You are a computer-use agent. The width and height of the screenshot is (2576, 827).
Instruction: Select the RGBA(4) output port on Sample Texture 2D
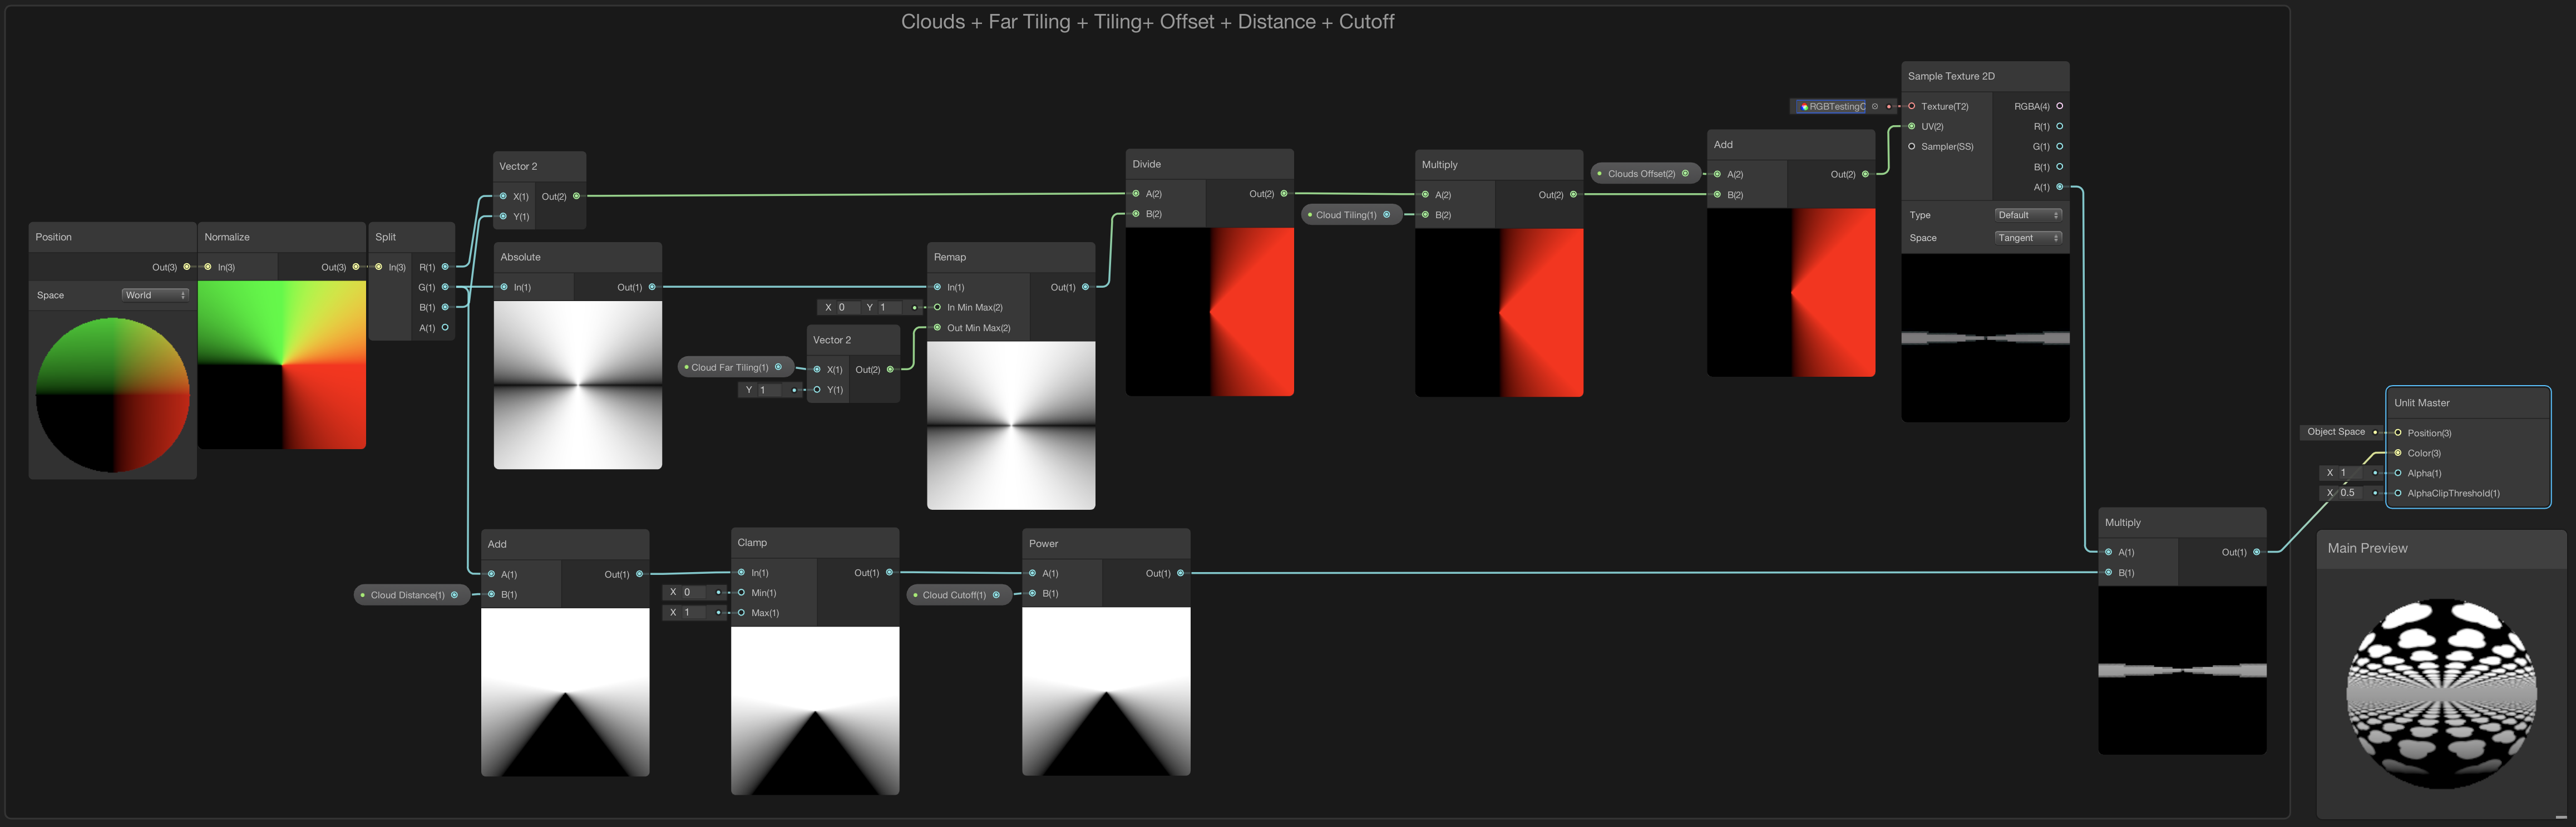pyautogui.click(x=2060, y=106)
